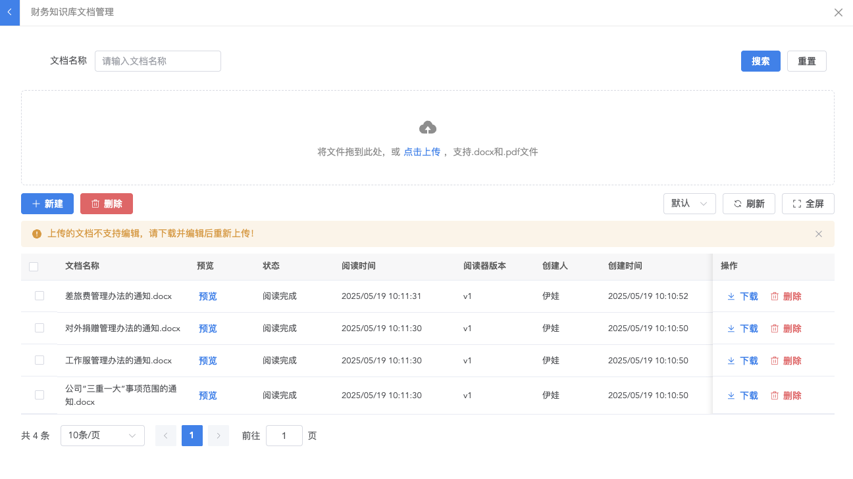
Task: Click the 点击上传 link
Action: click(x=422, y=152)
